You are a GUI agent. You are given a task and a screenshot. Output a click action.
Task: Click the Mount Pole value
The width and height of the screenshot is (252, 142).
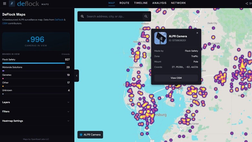click(196, 62)
